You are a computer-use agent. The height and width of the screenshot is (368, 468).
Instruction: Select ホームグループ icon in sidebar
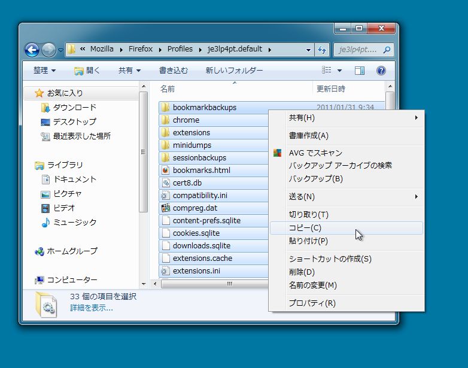39,251
